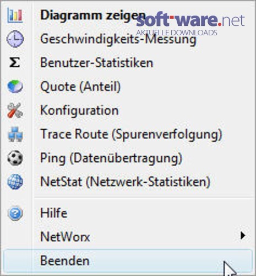Click Beenden to quit the program
Screen dimensions: 256x276
coord(128,261)
